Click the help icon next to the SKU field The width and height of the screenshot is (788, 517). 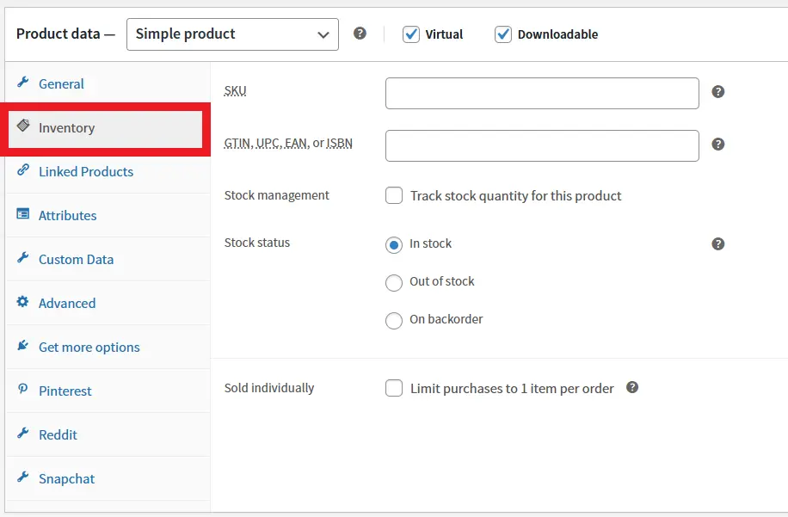(717, 90)
